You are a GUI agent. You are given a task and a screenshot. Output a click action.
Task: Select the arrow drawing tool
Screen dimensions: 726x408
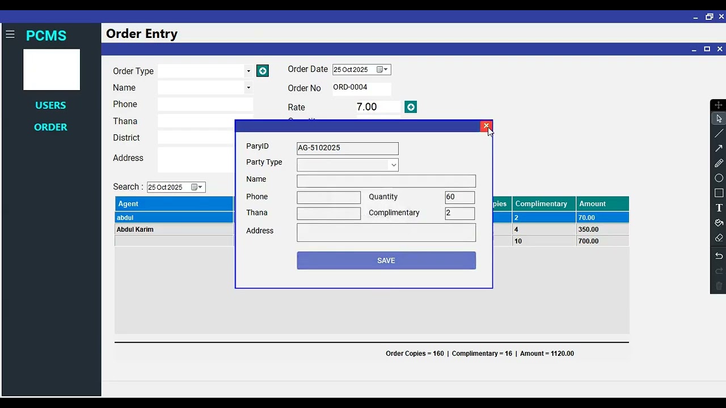(x=719, y=148)
